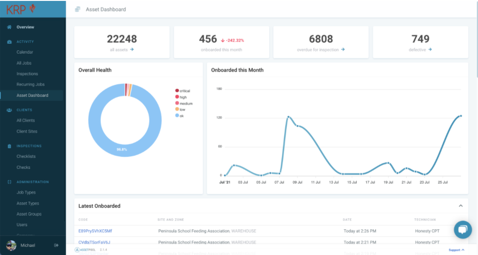Click the Activity briefcase icon

(10, 42)
